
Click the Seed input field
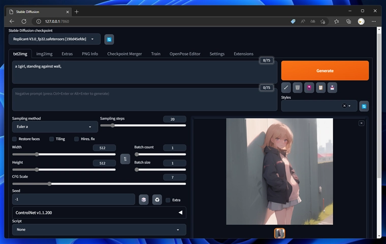74,199
